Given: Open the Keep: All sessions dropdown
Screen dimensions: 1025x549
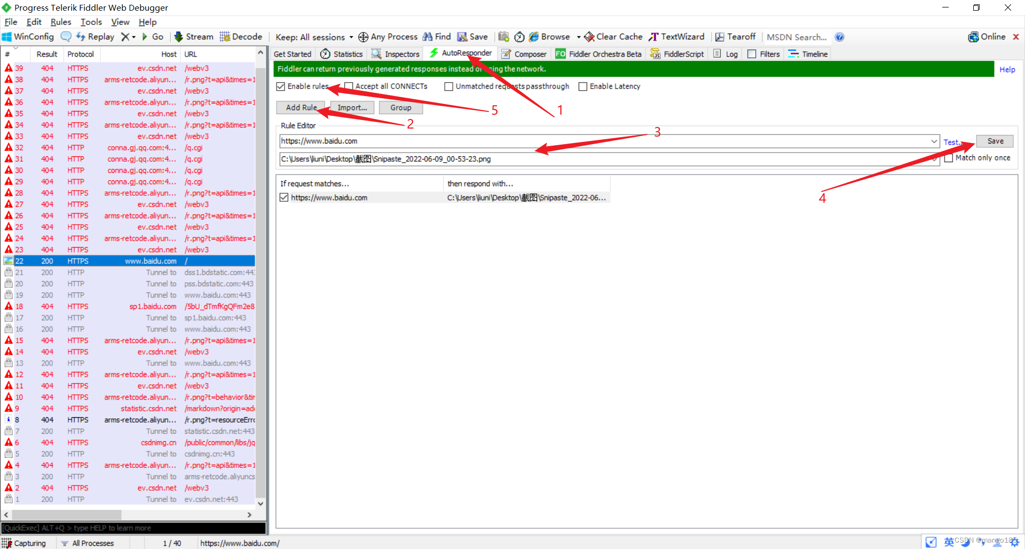Looking at the screenshot, I should [314, 37].
